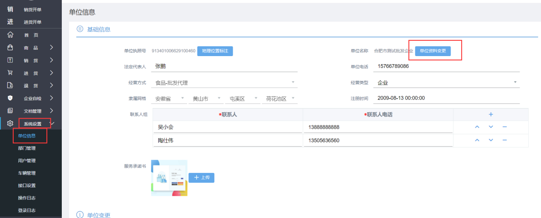Open 车辆管理 in sidebar submenu
Image resolution: width=541 pixels, height=218 pixels.
coord(27,173)
